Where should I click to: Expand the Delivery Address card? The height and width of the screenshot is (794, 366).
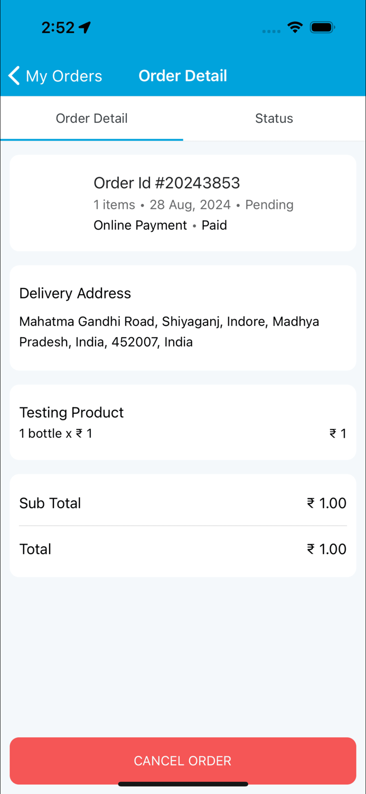tap(183, 317)
